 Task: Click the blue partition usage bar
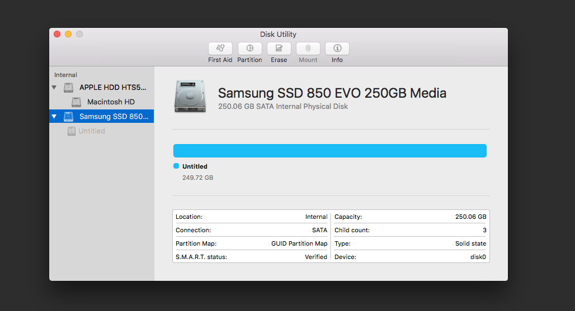(330, 151)
